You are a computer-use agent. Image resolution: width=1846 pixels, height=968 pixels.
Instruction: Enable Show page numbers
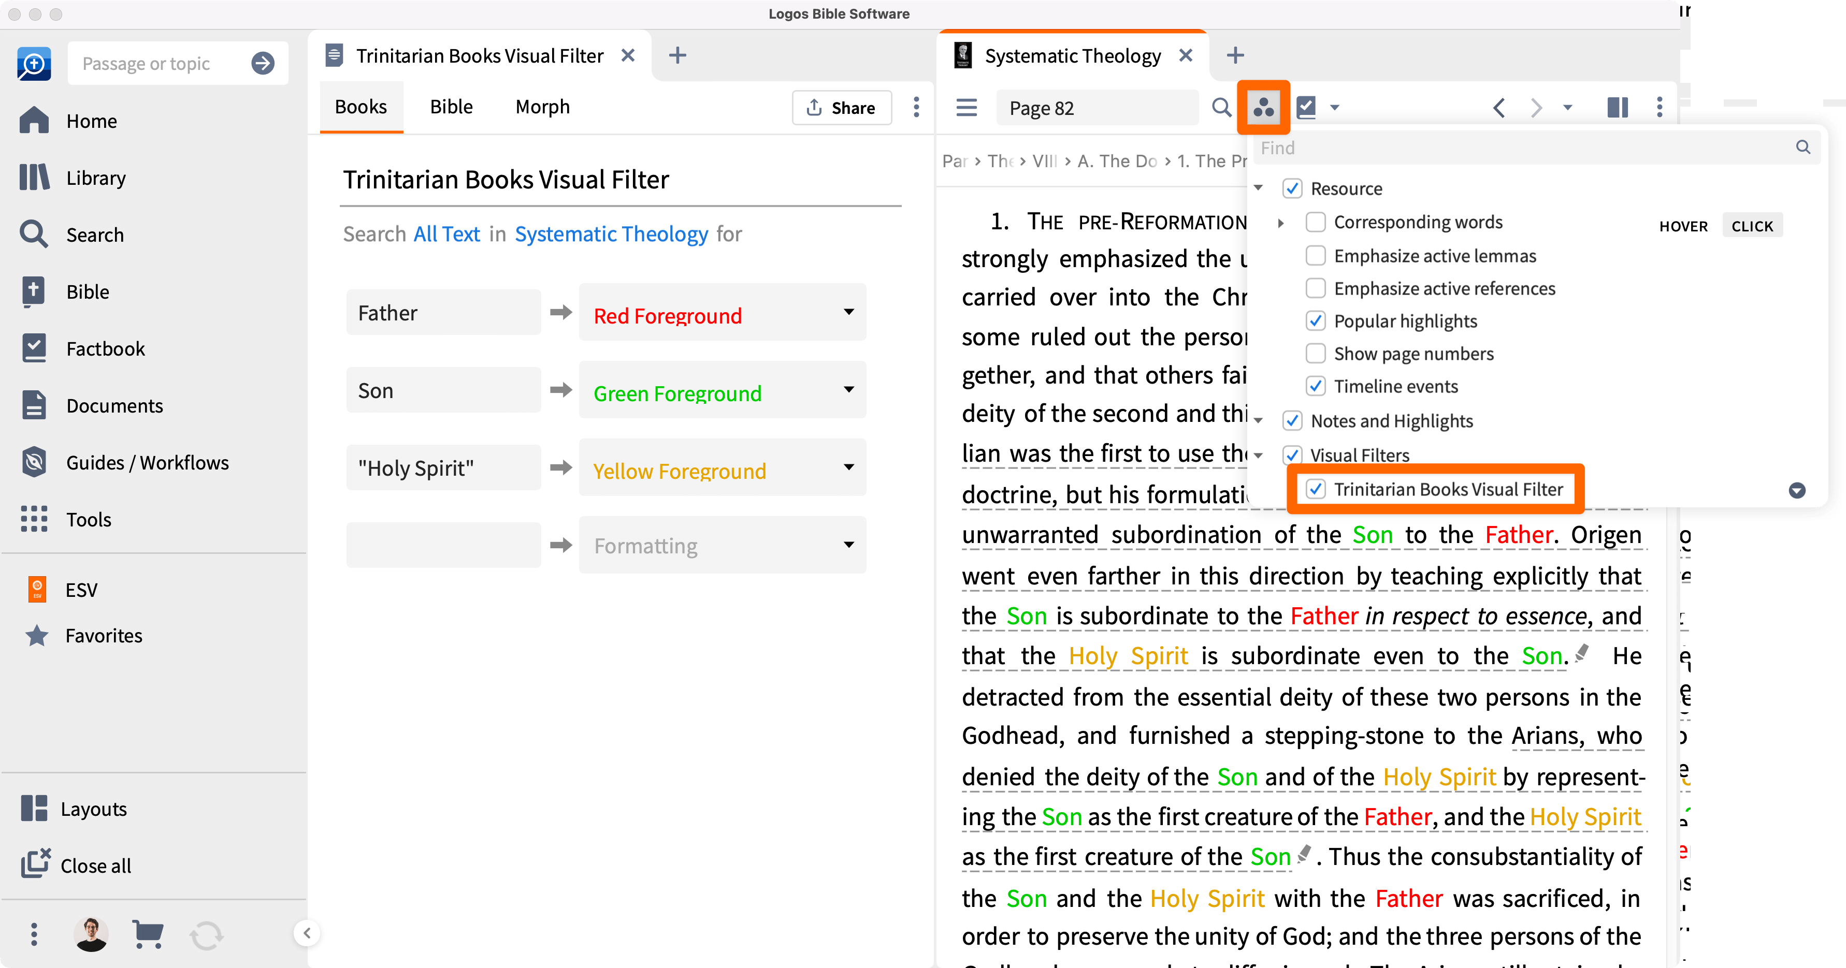tap(1315, 353)
